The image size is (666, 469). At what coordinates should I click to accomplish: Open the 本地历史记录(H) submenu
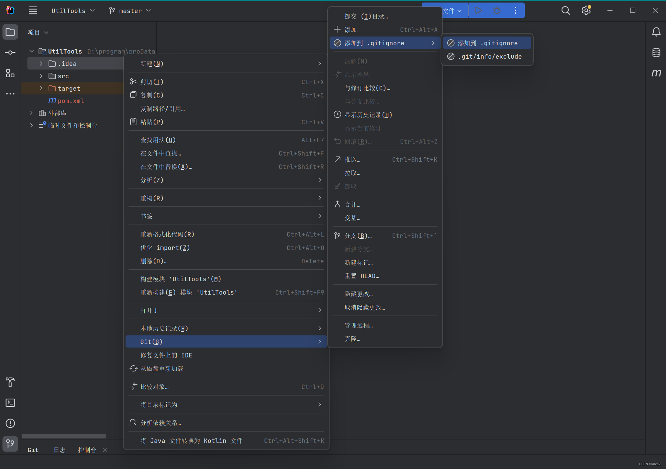[226, 328]
